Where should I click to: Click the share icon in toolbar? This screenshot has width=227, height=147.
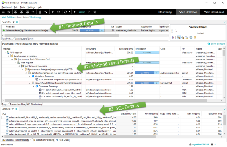[x=46, y=12]
